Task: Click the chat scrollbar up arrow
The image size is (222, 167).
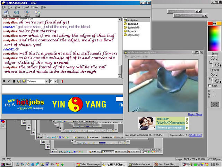Action: [120, 19]
